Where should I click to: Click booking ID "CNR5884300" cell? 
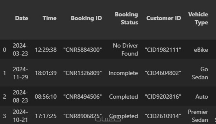pyautogui.click(x=83, y=50)
